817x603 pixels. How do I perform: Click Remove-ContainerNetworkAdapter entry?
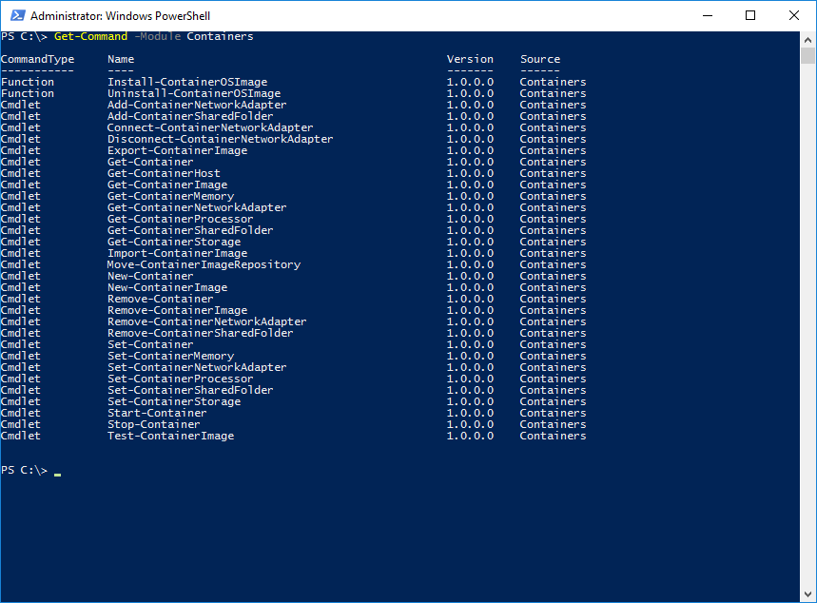coord(206,322)
